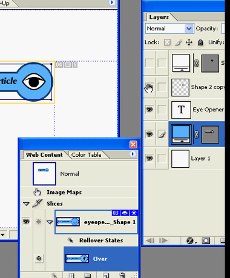
Task: Lock transparent pixels in Layers panel
Action: click(x=167, y=42)
